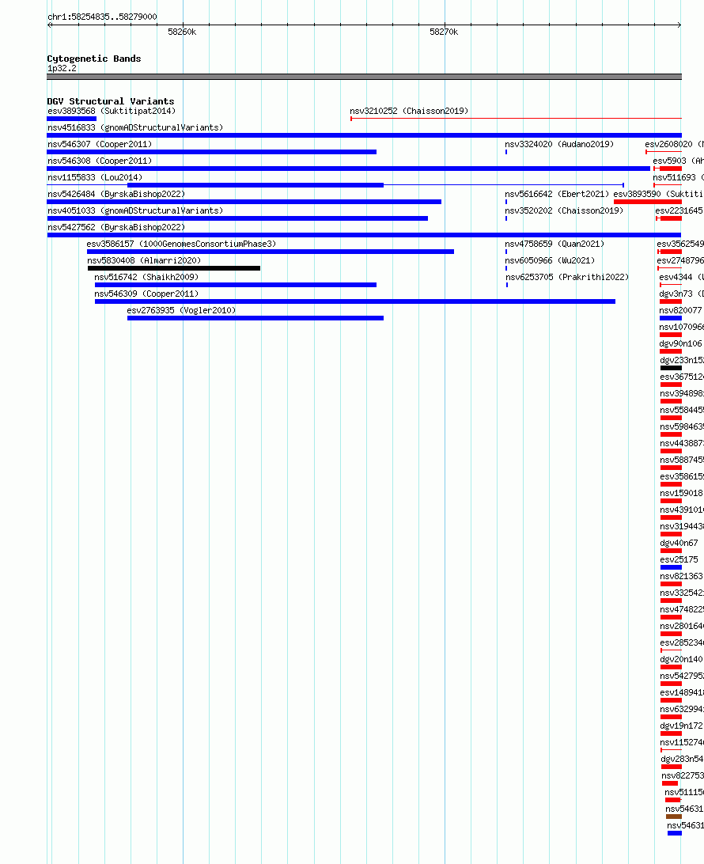The height and width of the screenshot is (864, 704).
Task: Open nsv546308 (Cooper2011) variant
Action: coord(99,161)
